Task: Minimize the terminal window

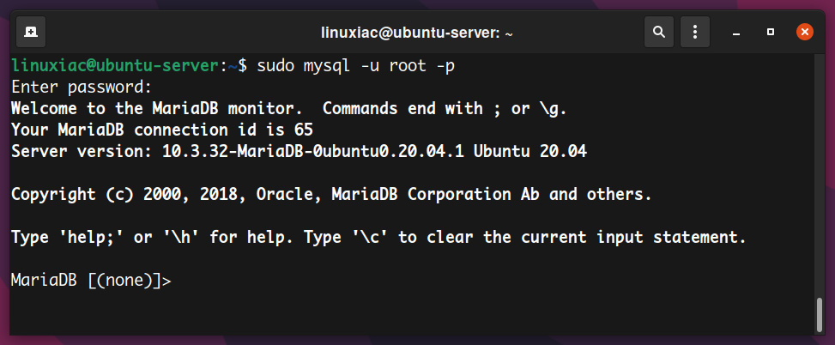Action: (x=736, y=33)
